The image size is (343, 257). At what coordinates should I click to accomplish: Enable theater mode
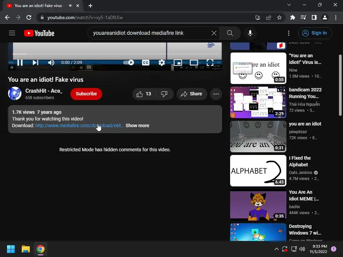[x=194, y=63]
